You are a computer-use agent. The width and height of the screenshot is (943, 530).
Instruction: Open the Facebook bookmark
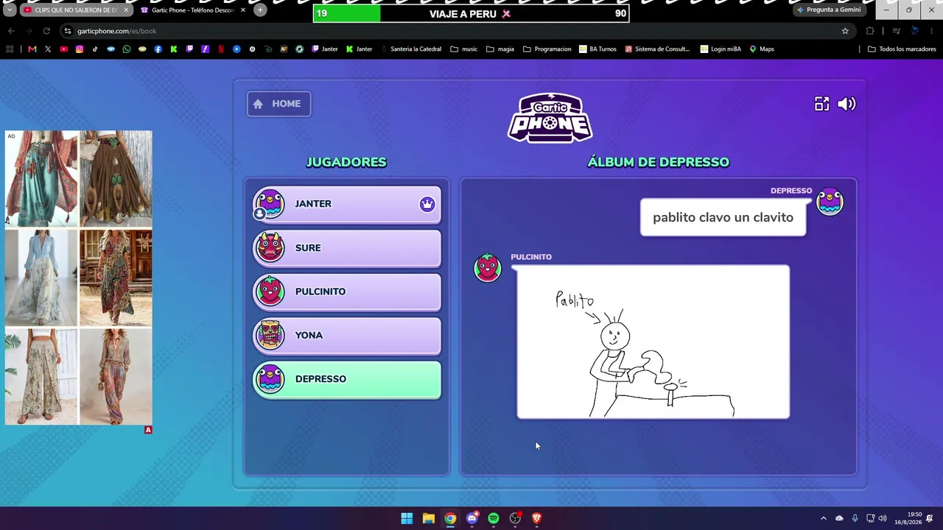pyautogui.click(x=158, y=49)
